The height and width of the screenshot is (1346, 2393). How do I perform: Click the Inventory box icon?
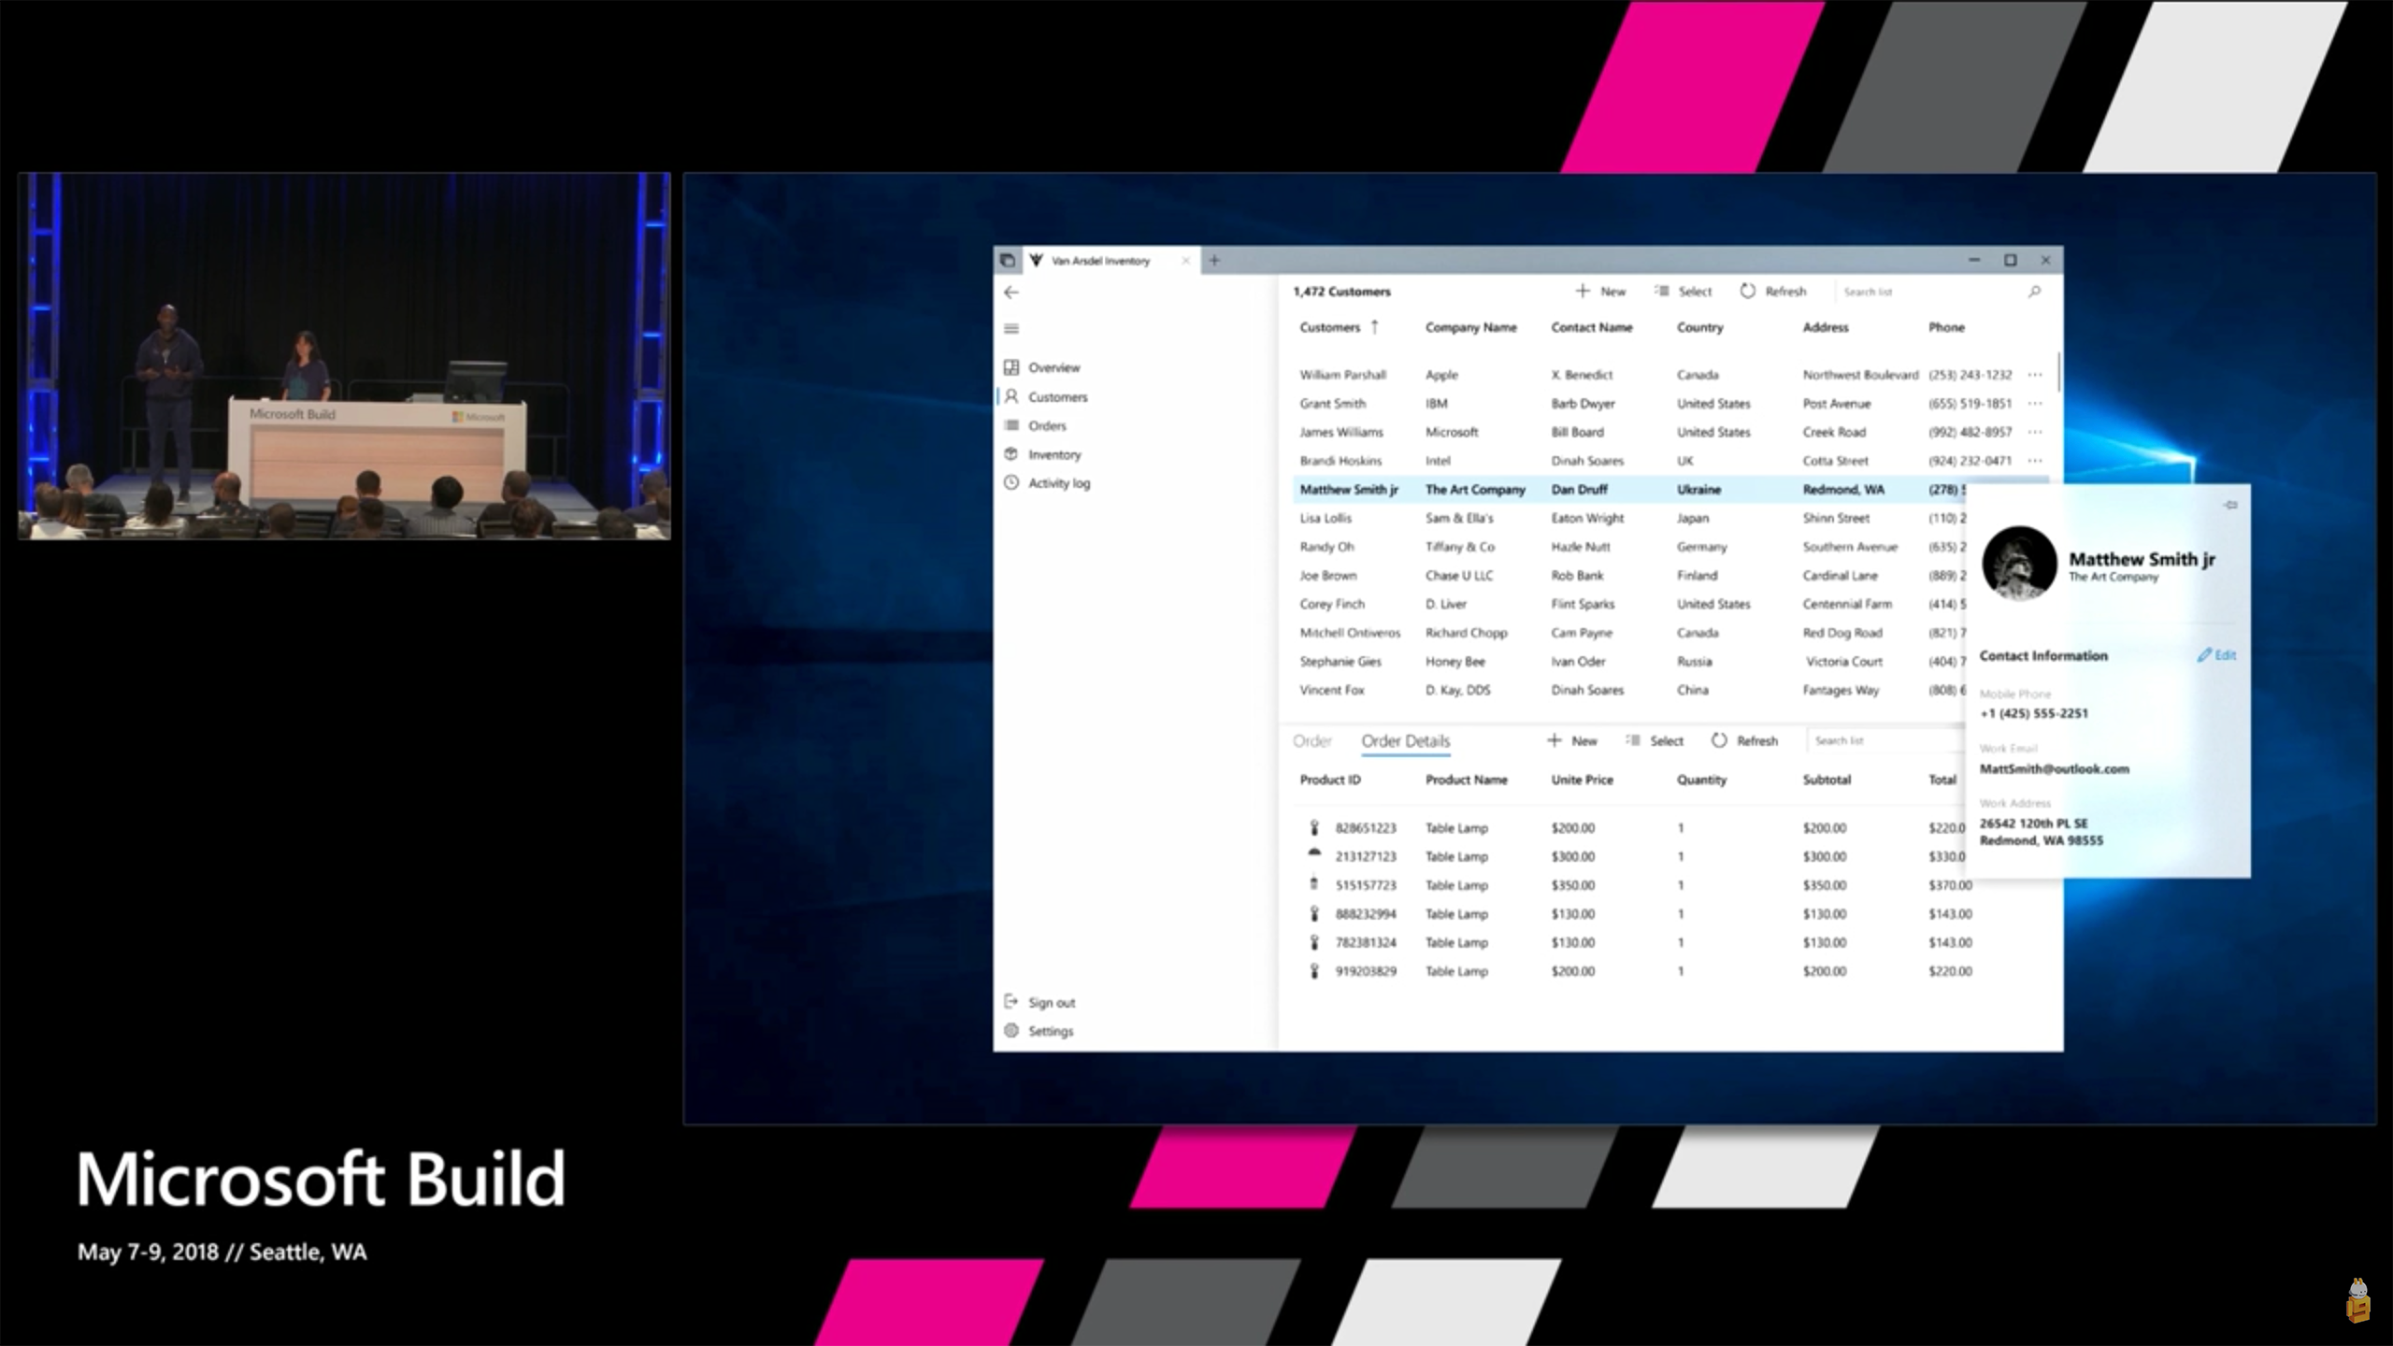[1010, 454]
